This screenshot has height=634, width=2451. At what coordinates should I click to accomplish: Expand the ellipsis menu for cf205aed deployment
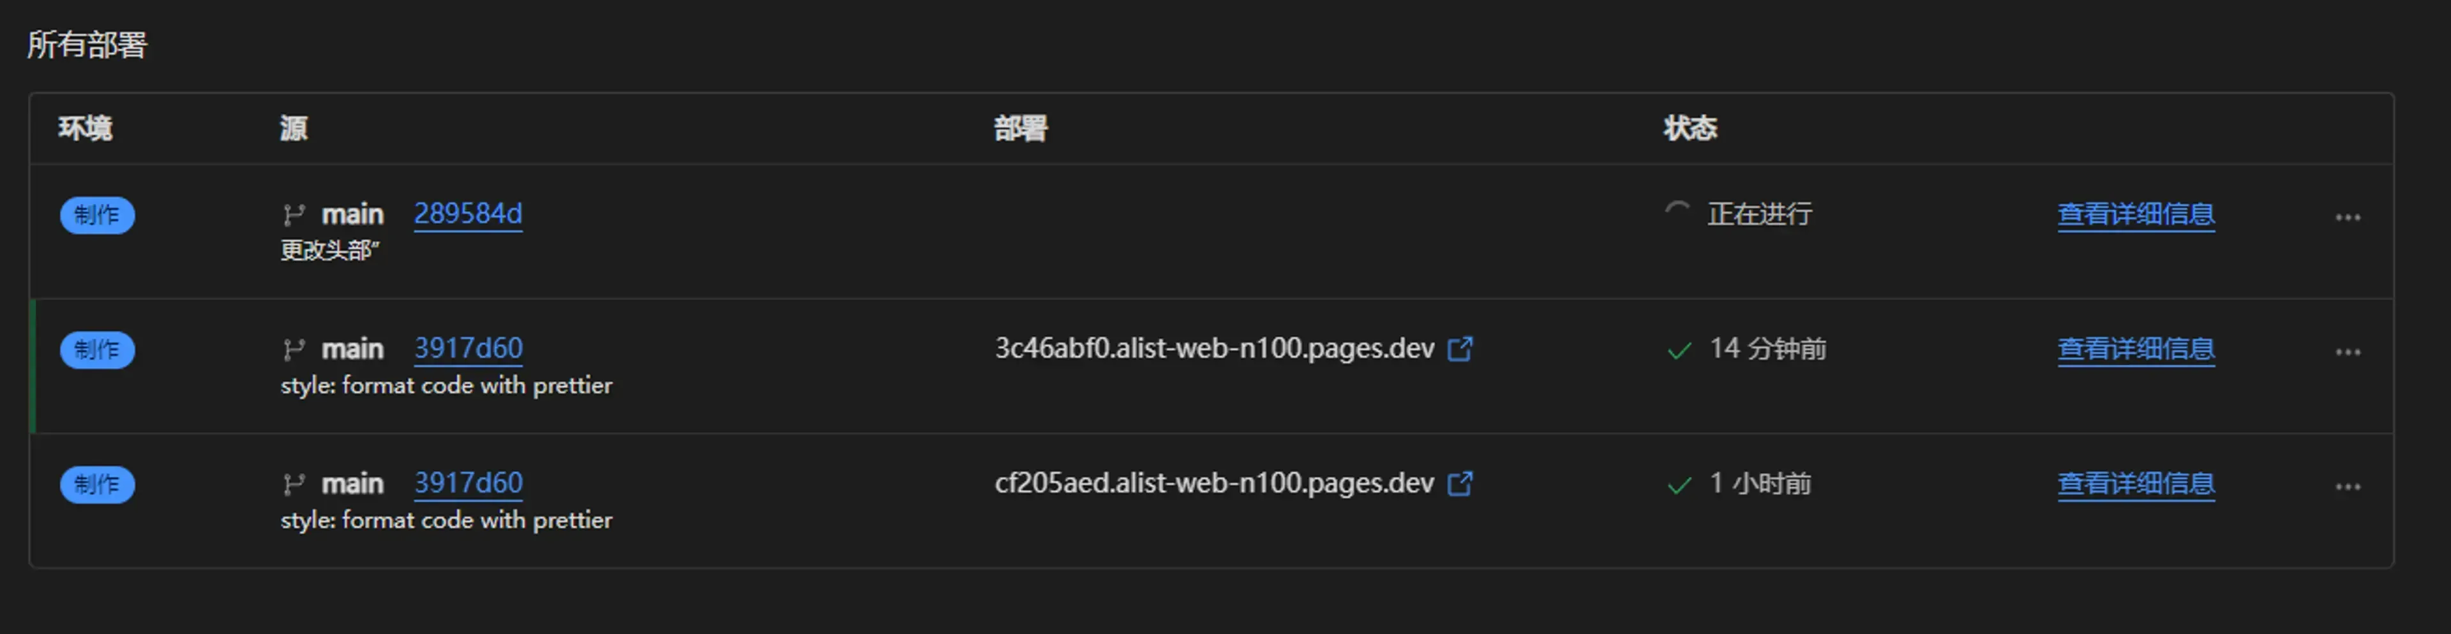tap(2348, 488)
